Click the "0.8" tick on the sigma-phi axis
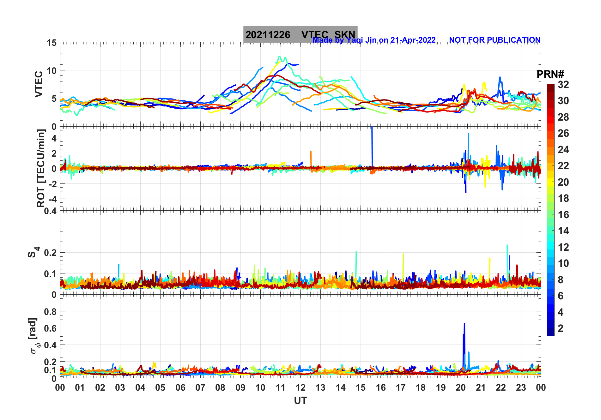Viewport: 601px width, 420px height. point(50,311)
